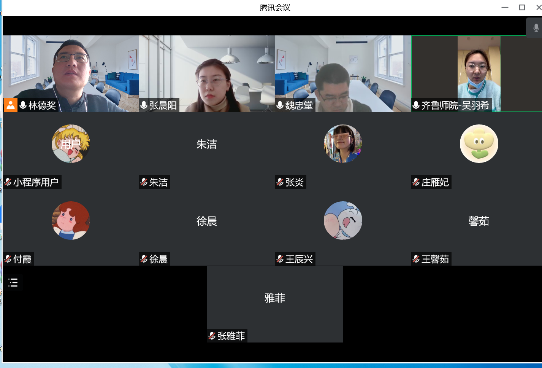Click the orange host icon beside 林德奖
Viewport: 542px width, 368px height.
(x=11, y=105)
